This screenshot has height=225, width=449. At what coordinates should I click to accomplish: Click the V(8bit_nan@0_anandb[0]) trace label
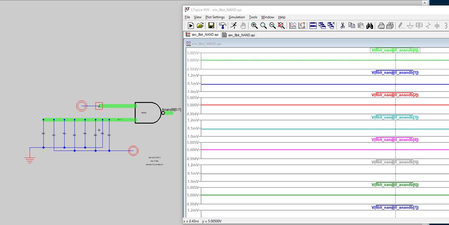[395, 50]
